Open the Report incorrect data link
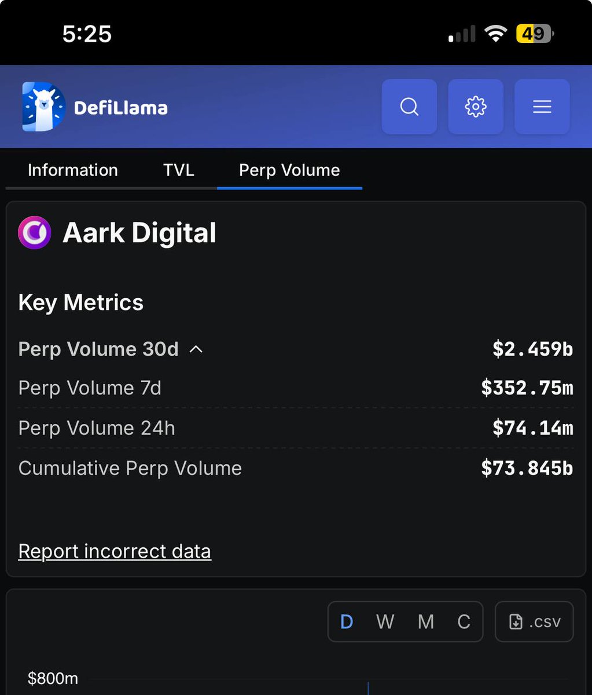Image resolution: width=592 pixels, height=695 pixels. tap(115, 551)
